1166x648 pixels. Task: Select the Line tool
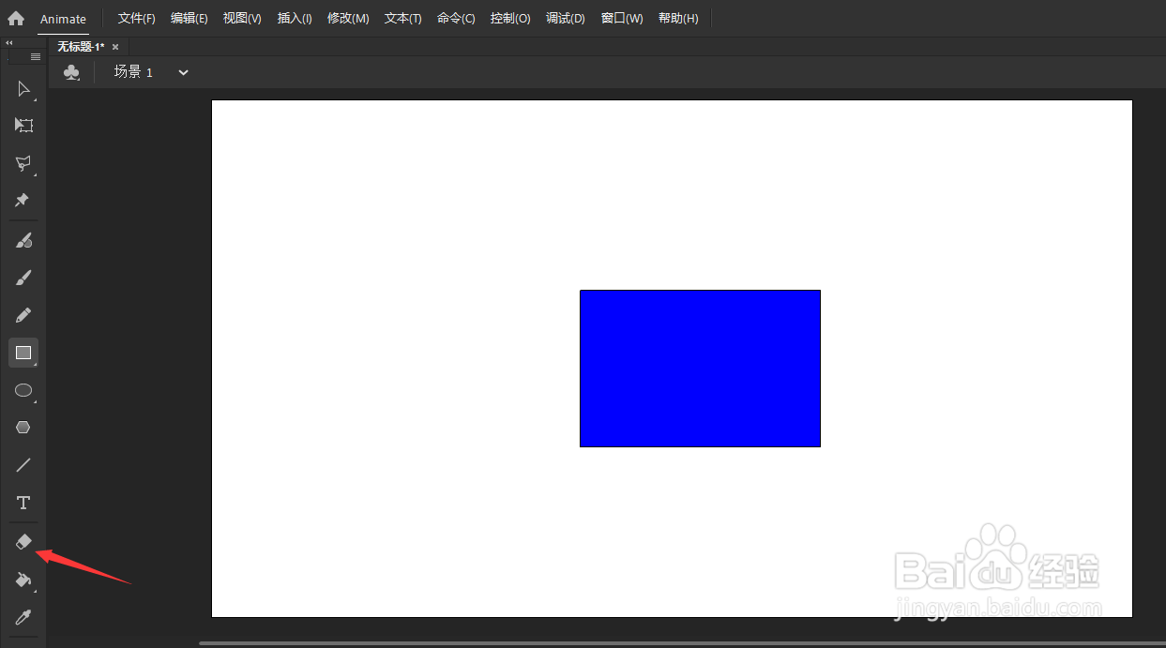point(23,465)
